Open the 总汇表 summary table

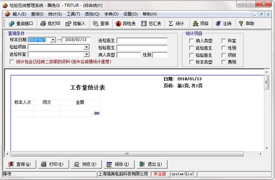point(151,24)
